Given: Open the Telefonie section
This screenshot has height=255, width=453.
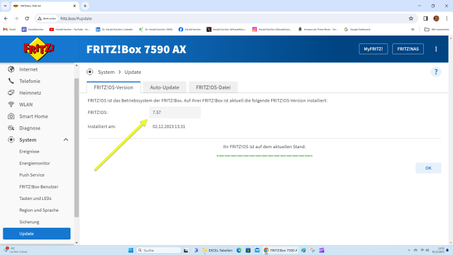Looking at the screenshot, I should pyautogui.click(x=30, y=81).
